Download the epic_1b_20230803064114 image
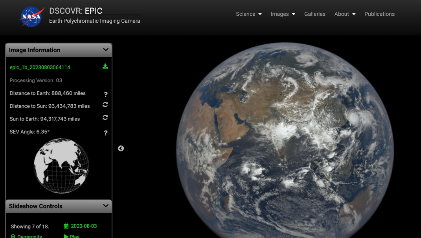This screenshot has width=421, height=238. pos(105,66)
